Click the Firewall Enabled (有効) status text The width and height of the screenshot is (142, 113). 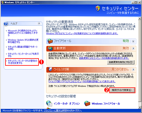[126, 41]
